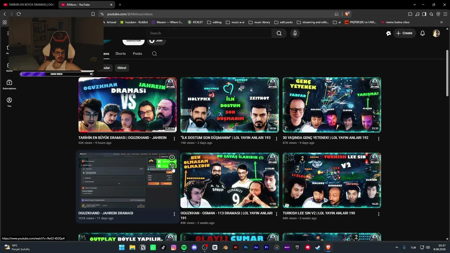
Task: Toggle the browser sidebar panel icon
Action: pos(424,14)
